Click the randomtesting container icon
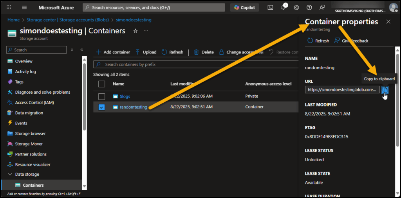This screenshot has width=401, height=198. tap(115, 107)
